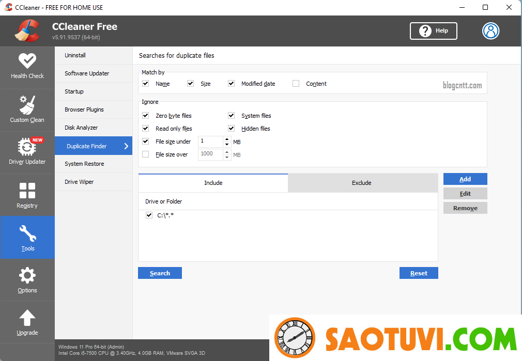The height and width of the screenshot is (361, 522).
Task: Open the user account profile icon
Action: [490, 31]
